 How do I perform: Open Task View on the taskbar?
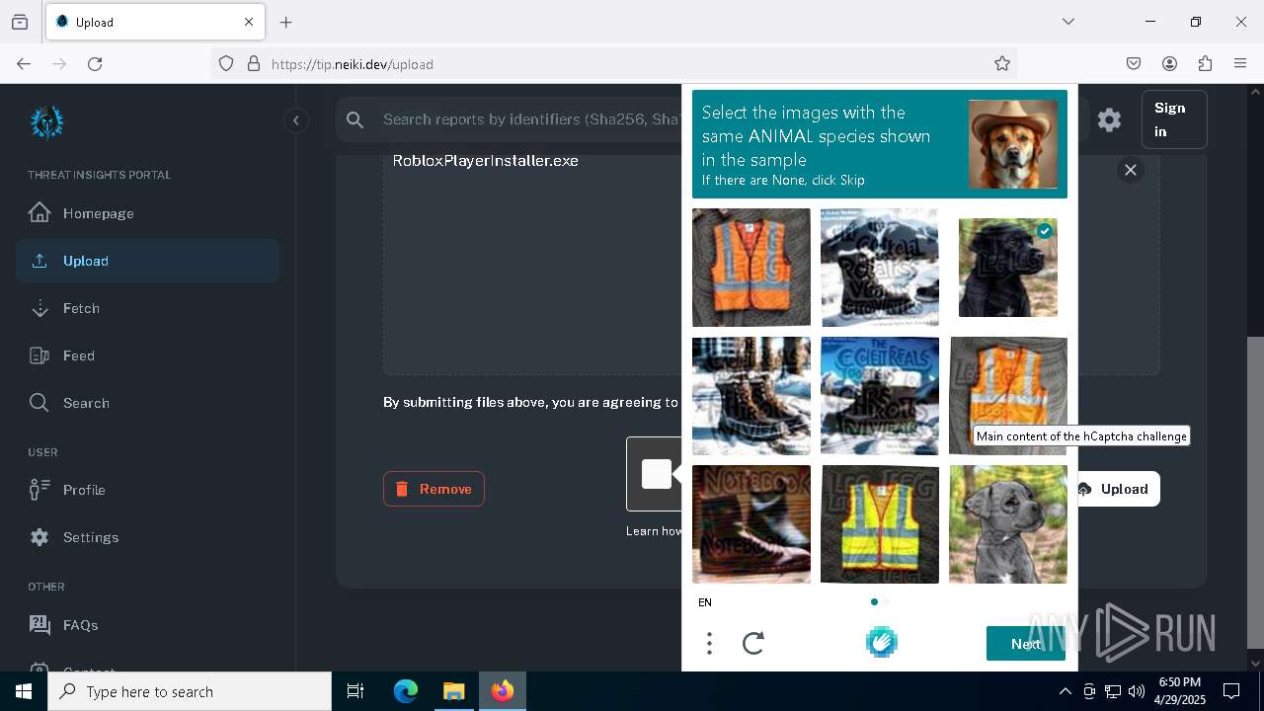[x=355, y=691]
